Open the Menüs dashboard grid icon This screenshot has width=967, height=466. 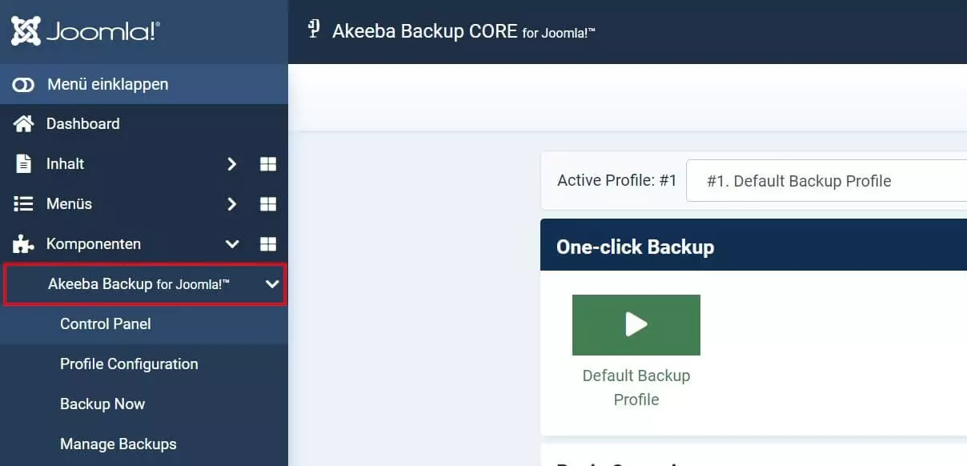coord(268,203)
